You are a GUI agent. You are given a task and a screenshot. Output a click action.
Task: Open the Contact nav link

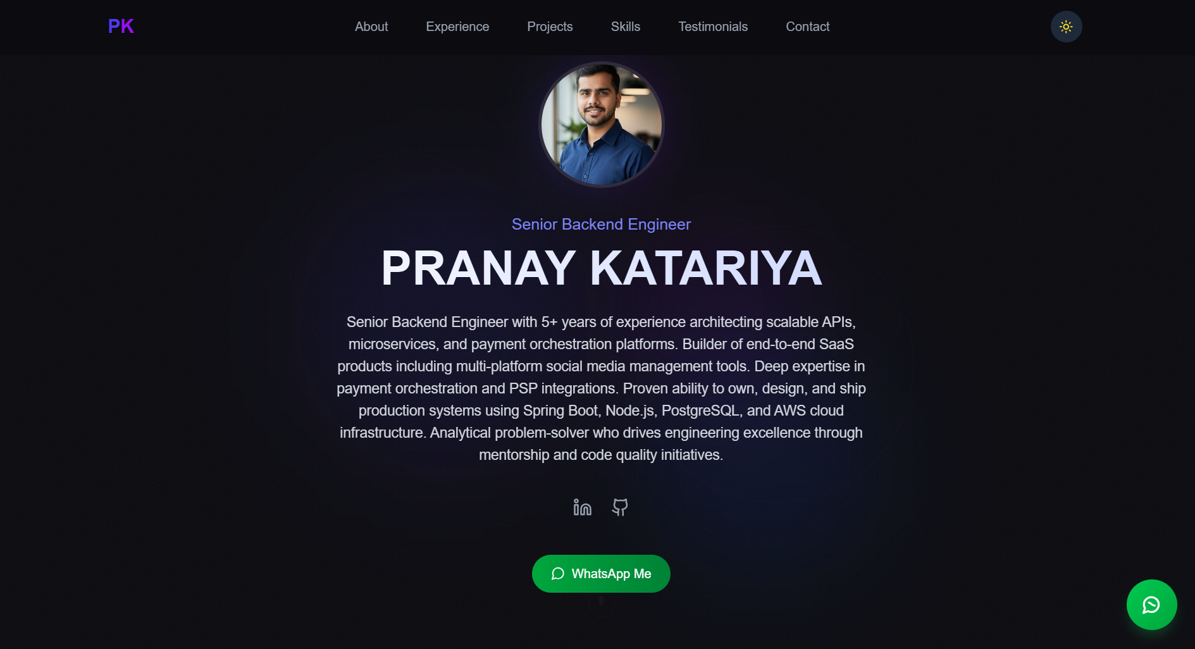point(807,27)
